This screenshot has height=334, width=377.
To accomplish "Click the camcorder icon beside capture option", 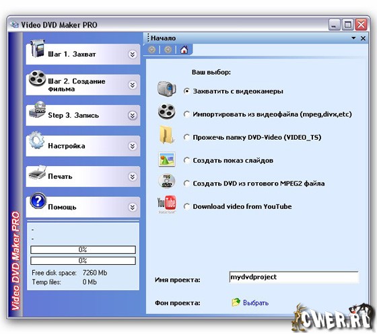I will [166, 89].
